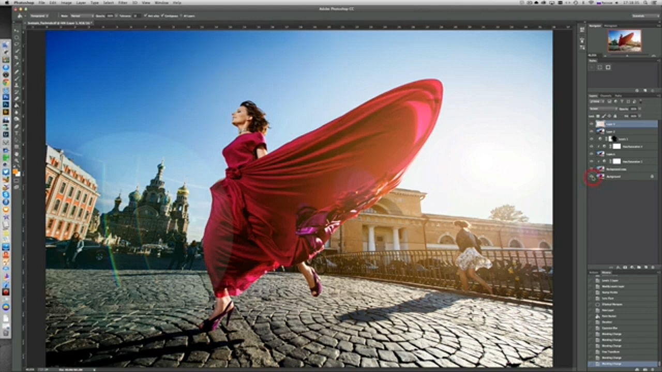Enable the All Layers checkbox
Image resolution: width=662 pixels, height=372 pixels.
(x=182, y=16)
